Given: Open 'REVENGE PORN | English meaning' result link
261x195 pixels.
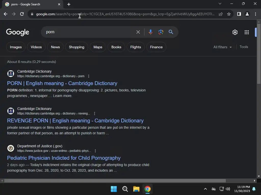Looking at the screenshot, I should pos(75,121).
